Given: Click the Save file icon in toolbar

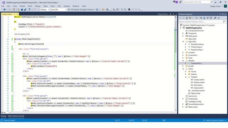Looking at the screenshot, I should coord(22,10).
